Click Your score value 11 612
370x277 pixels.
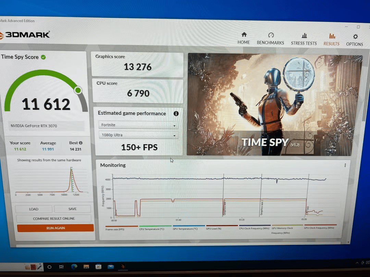coord(20,149)
